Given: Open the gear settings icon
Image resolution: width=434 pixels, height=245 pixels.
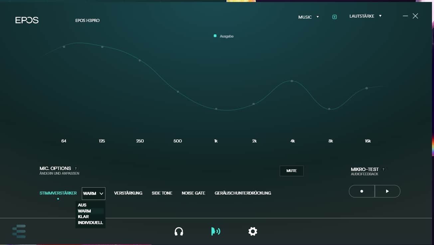Looking at the screenshot, I should click(x=253, y=231).
